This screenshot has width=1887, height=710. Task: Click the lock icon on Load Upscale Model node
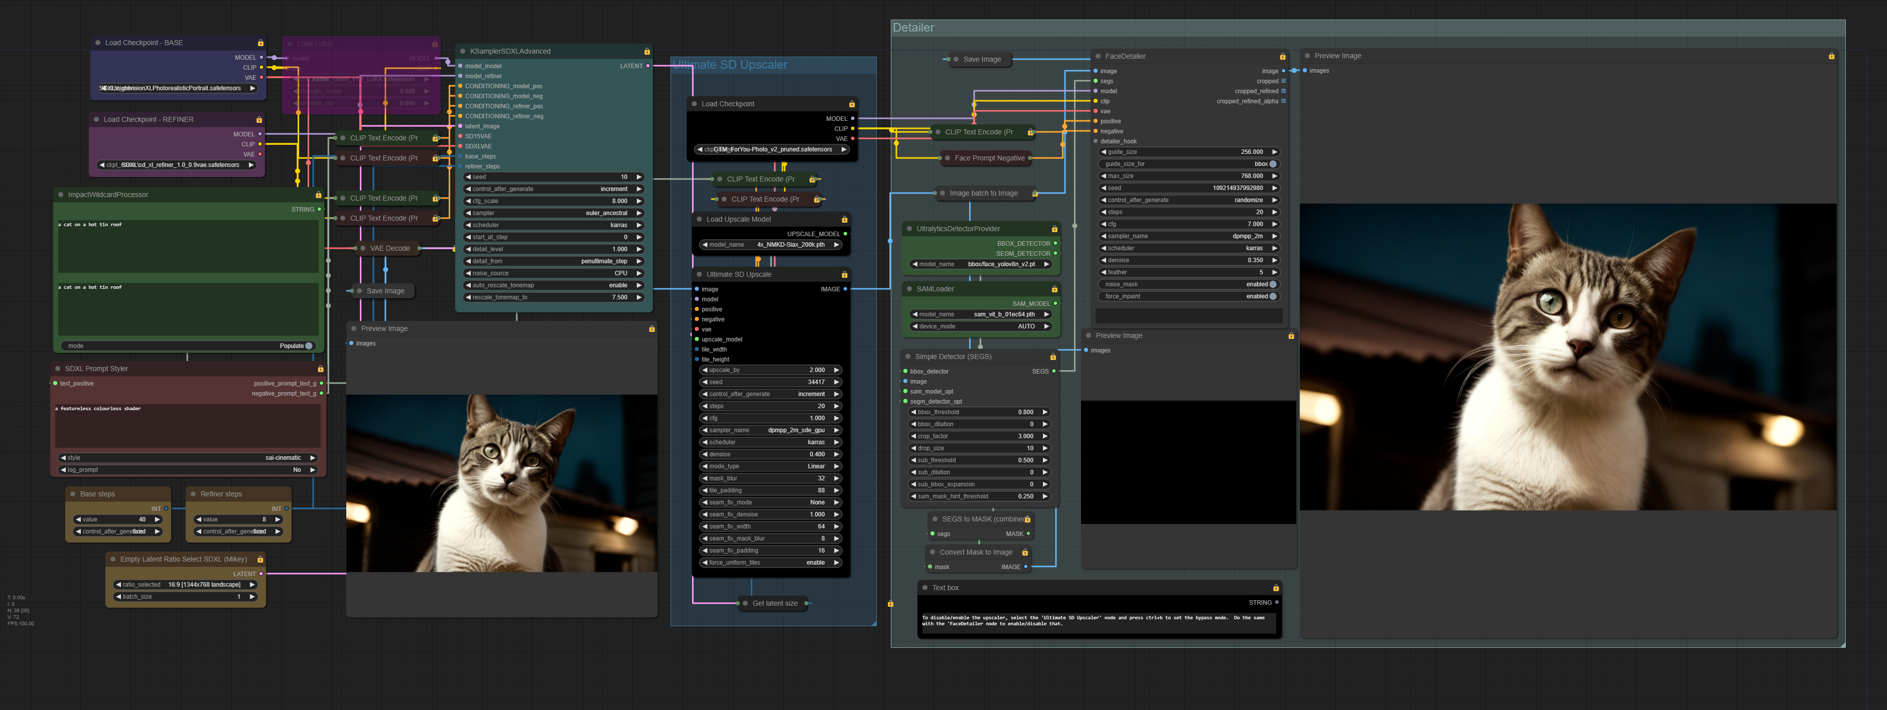tap(844, 220)
